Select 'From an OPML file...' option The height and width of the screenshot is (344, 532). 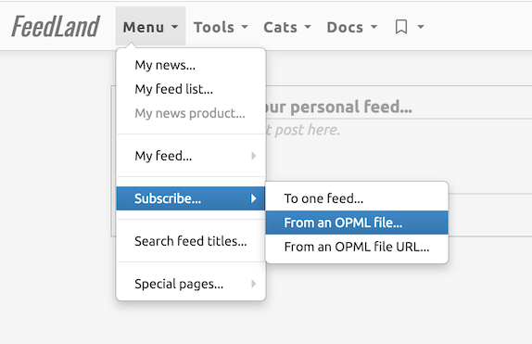tap(357, 223)
